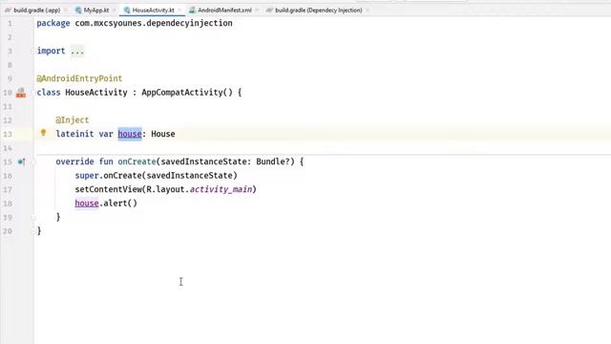The image size is (611, 344).
Task: Click the underlined 'house' on line 18
Action: 87,204
